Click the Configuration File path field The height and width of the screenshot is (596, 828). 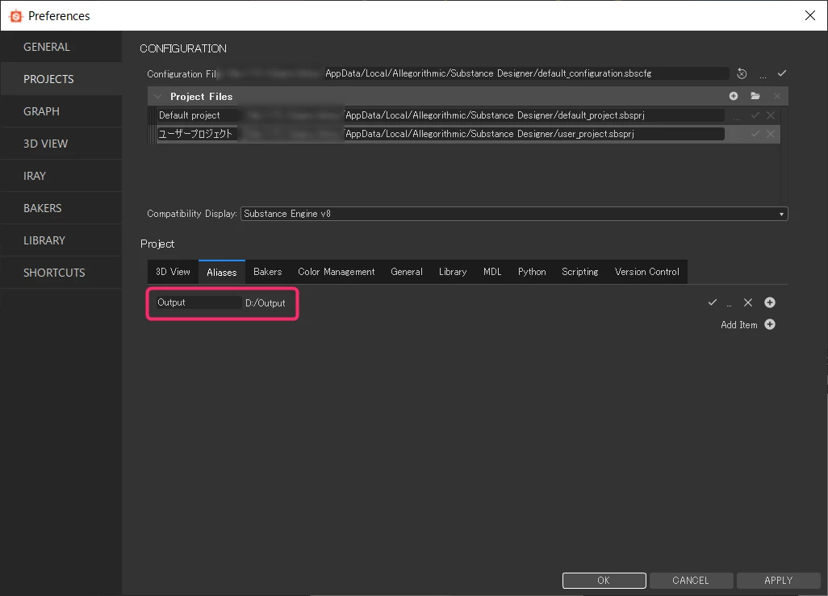[474, 73]
